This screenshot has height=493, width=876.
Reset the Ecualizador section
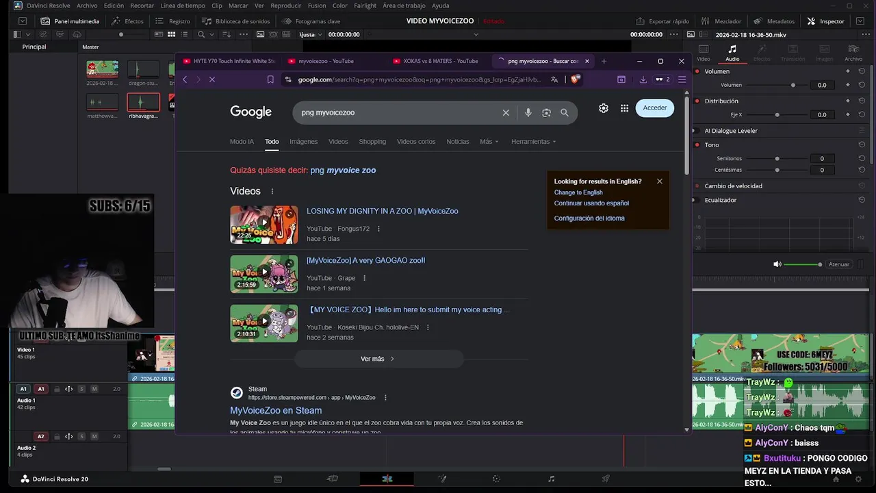pyautogui.click(x=862, y=200)
